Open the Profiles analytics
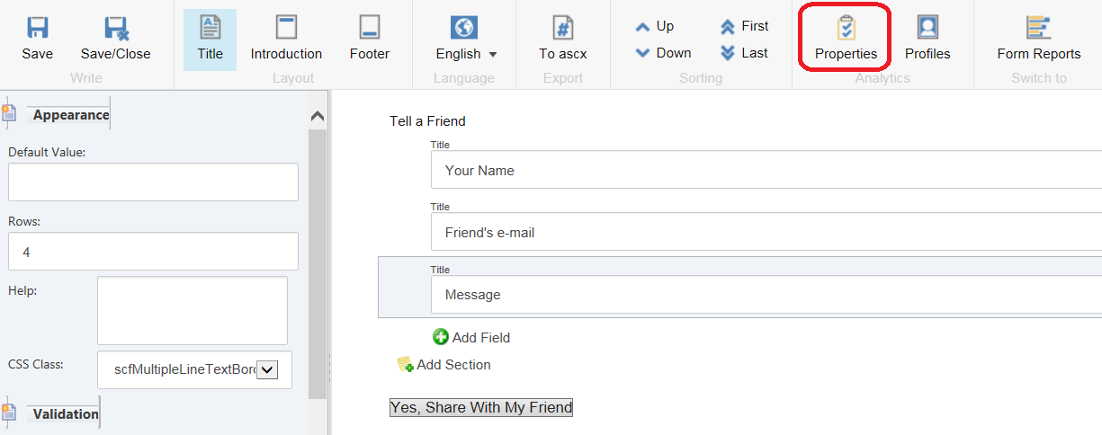Screen dimensions: 1102x435 click(927, 40)
